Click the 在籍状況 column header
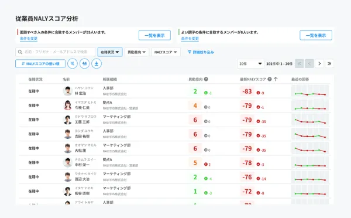 click(35, 79)
